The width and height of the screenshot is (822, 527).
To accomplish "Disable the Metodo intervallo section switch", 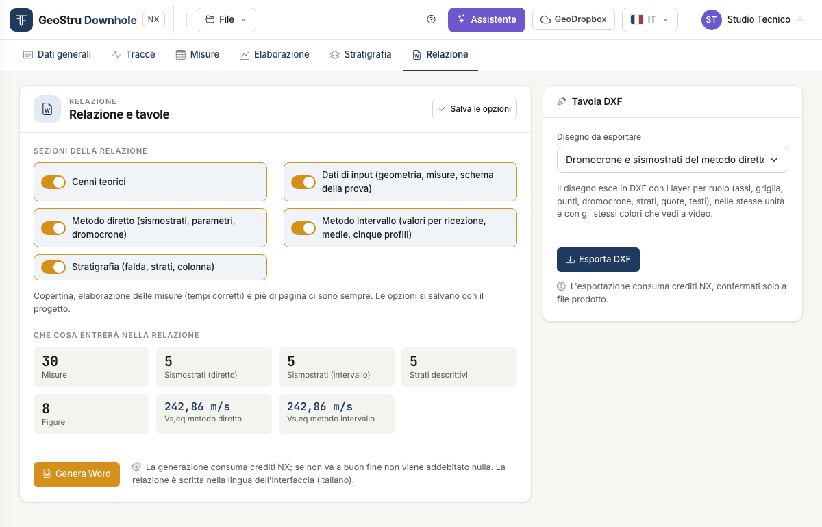I will (x=303, y=228).
